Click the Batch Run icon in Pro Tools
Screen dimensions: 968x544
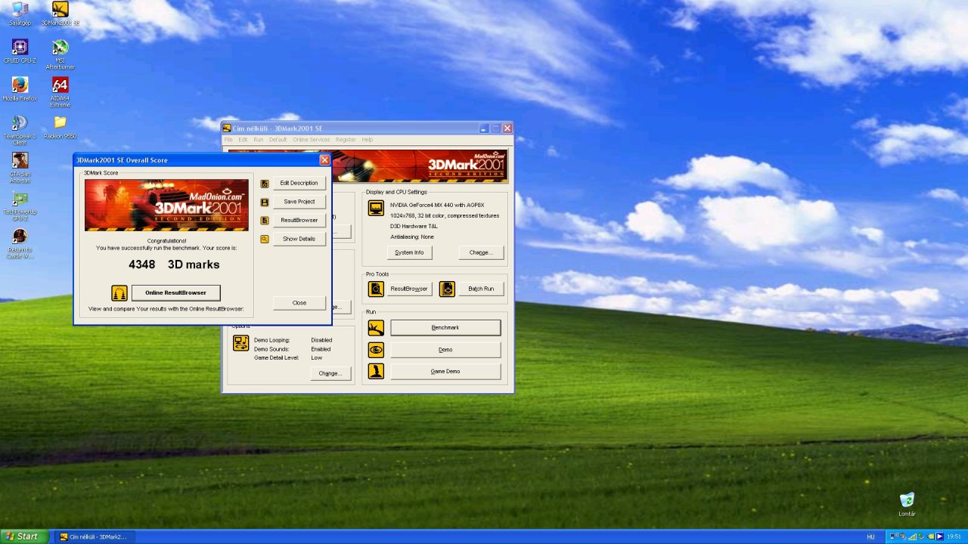pos(447,289)
